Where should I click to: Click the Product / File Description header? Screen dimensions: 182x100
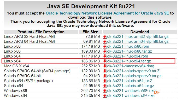[x=41, y=32]
